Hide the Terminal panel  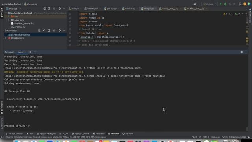[246, 52]
